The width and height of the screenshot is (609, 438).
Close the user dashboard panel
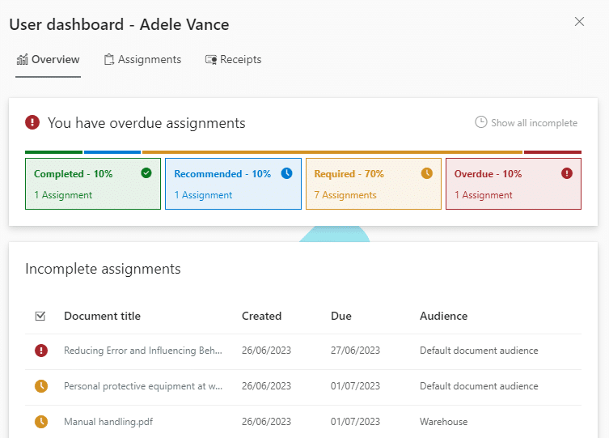tap(579, 21)
